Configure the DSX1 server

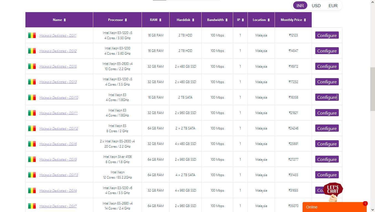click(x=327, y=35)
